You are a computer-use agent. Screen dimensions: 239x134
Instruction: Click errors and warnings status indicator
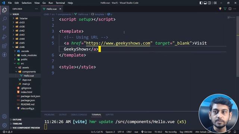pyautogui.click(x=7, y=132)
